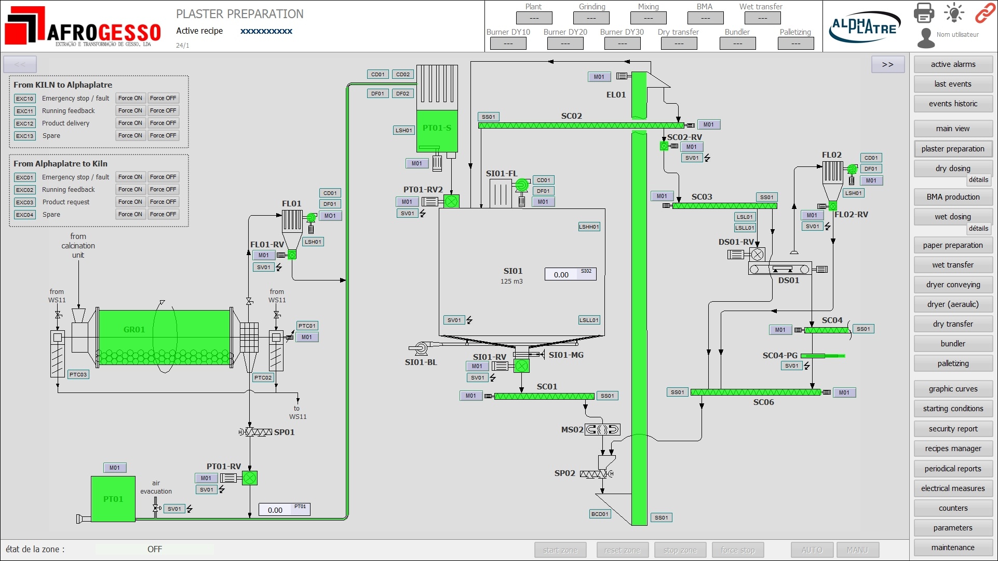Viewport: 998px width, 561px height.
Task: Click the SC06 screw conveyor
Action: point(756,392)
